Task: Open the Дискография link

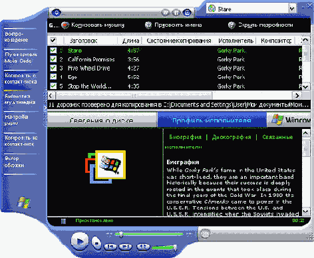Action: 232,137
